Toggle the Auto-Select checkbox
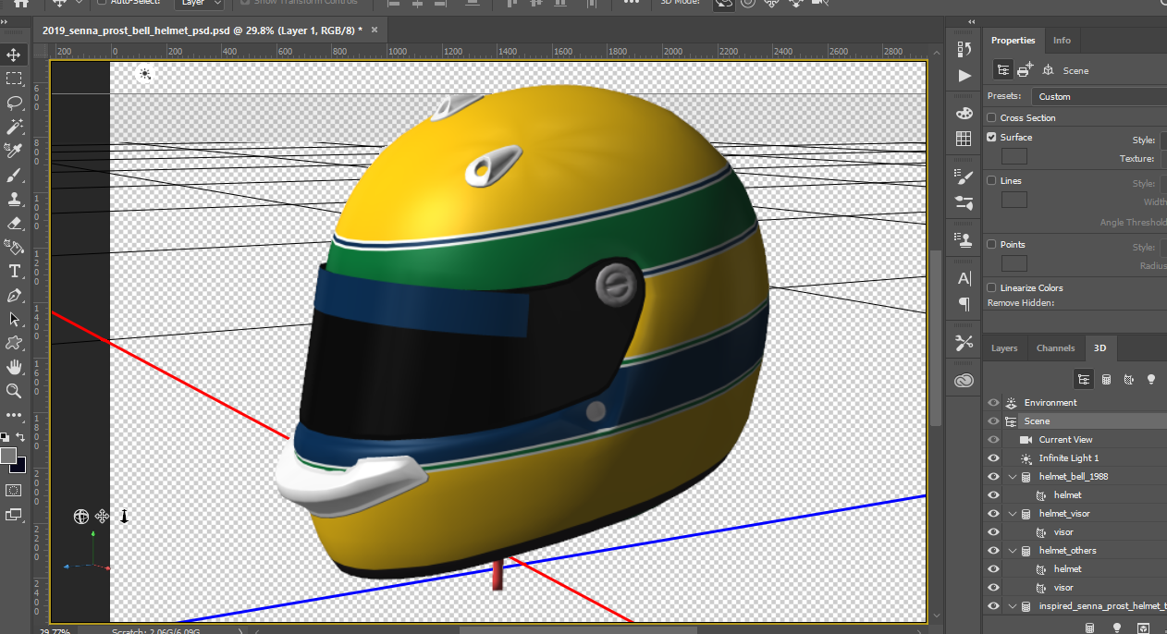 tap(102, 3)
